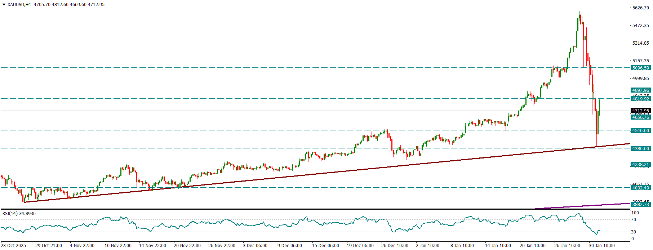This screenshot has width=653, height=250.
Task: Select the 4897.96 level price tag
Action: [x=640, y=90]
